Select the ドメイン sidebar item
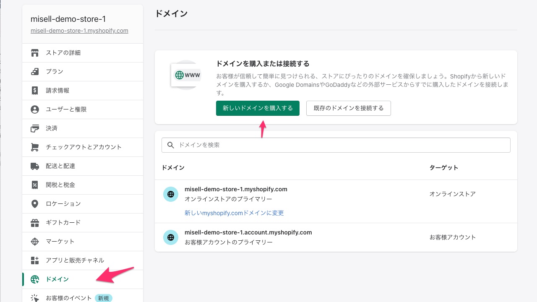Screen dimensions: 537x302 point(83,279)
